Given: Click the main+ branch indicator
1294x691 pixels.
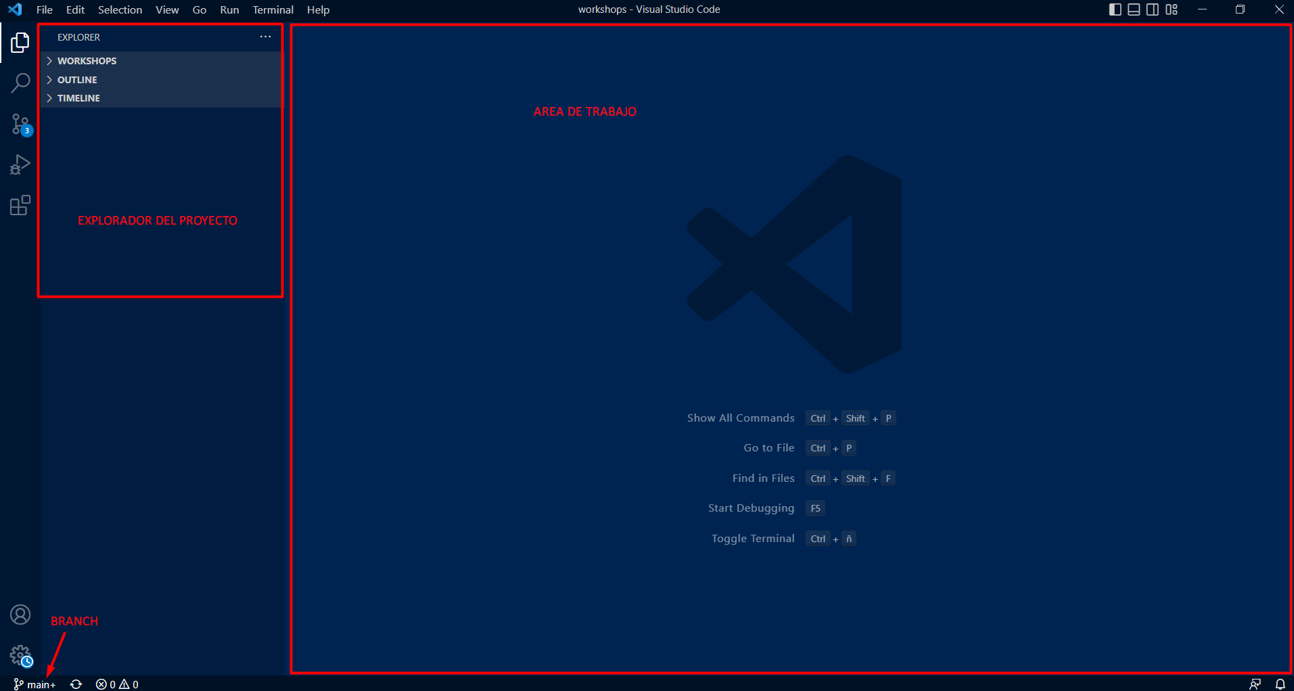Looking at the screenshot, I should click(35, 684).
